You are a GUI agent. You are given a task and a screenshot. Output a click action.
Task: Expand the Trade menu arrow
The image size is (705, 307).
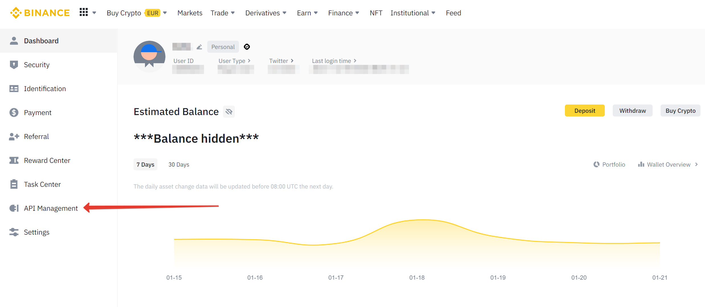coord(233,13)
